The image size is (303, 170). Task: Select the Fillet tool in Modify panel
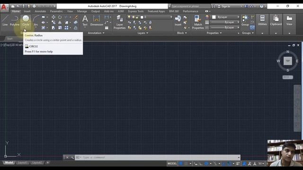coord(66,23)
